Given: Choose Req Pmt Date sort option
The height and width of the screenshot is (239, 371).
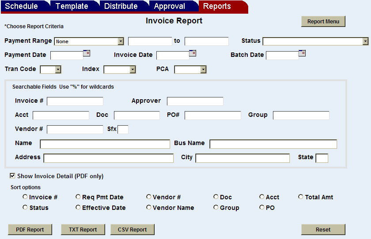Looking at the screenshot, I should pyautogui.click(x=78, y=197).
